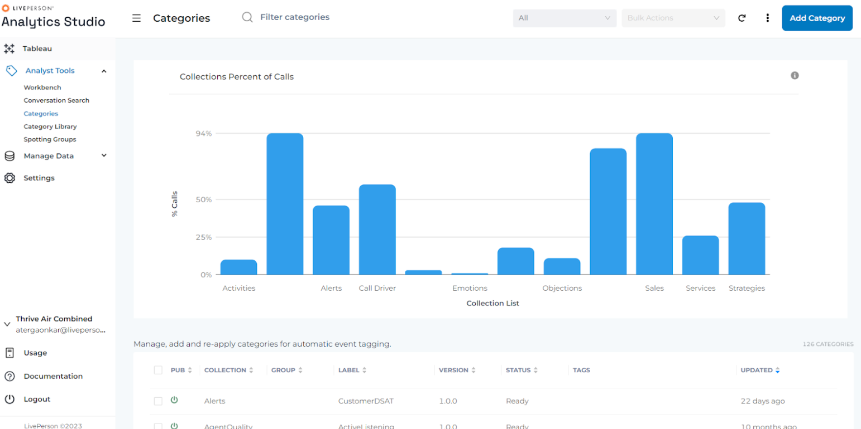This screenshot has height=429, width=861.
Task: Open Tableau menu item
Action: (x=37, y=48)
